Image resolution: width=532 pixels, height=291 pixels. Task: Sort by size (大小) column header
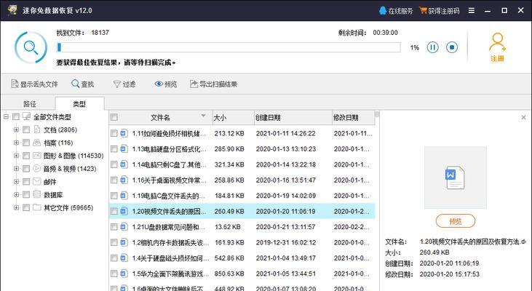click(x=233, y=117)
